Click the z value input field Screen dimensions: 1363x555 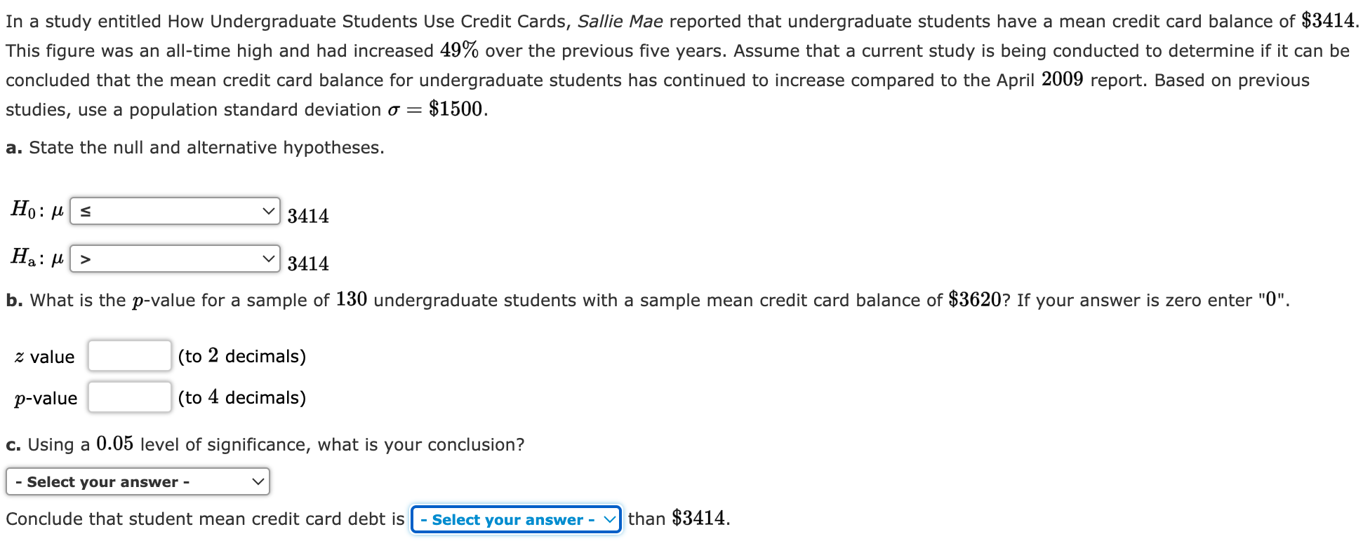click(x=129, y=356)
